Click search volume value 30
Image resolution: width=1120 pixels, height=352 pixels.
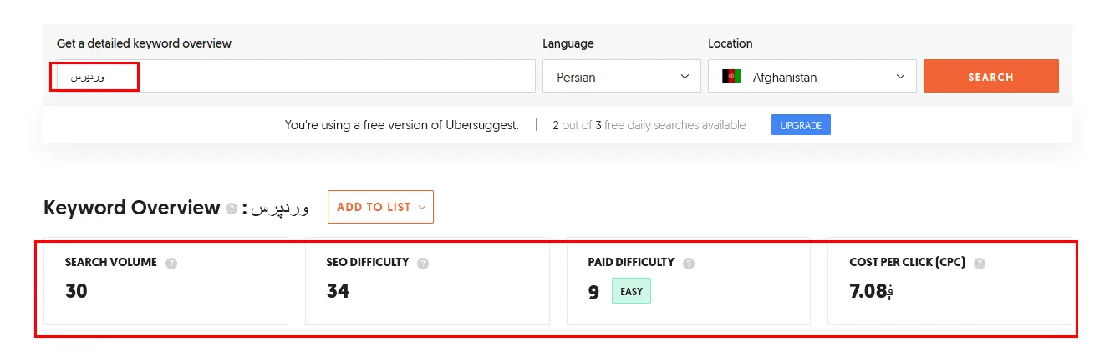[x=76, y=291]
